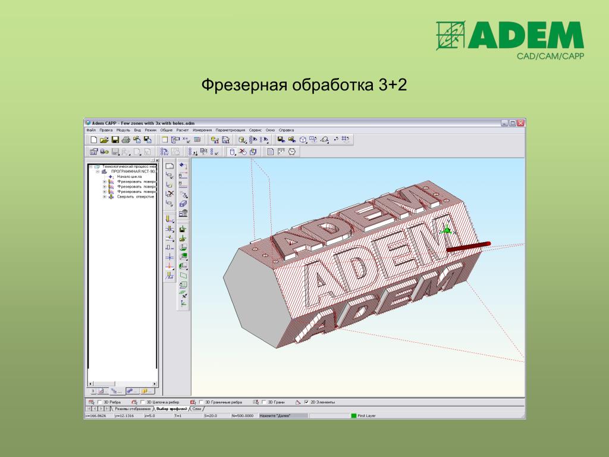609x457 pixels.
Task: Click the red X delete icon in second toolbar
Action: click(x=243, y=152)
